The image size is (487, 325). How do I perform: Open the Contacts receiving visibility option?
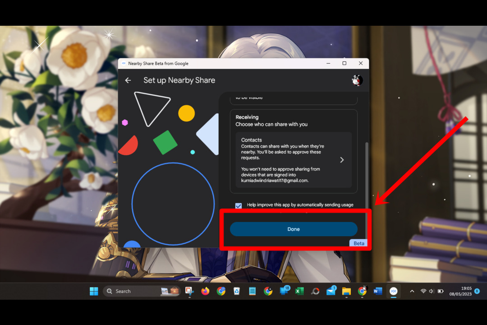[x=294, y=160]
